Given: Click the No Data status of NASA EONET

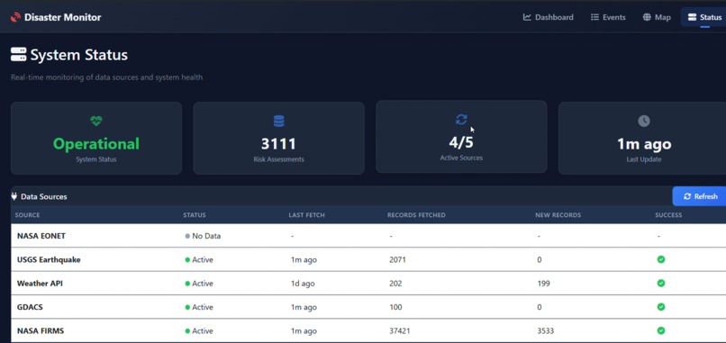Looking at the screenshot, I should point(203,236).
